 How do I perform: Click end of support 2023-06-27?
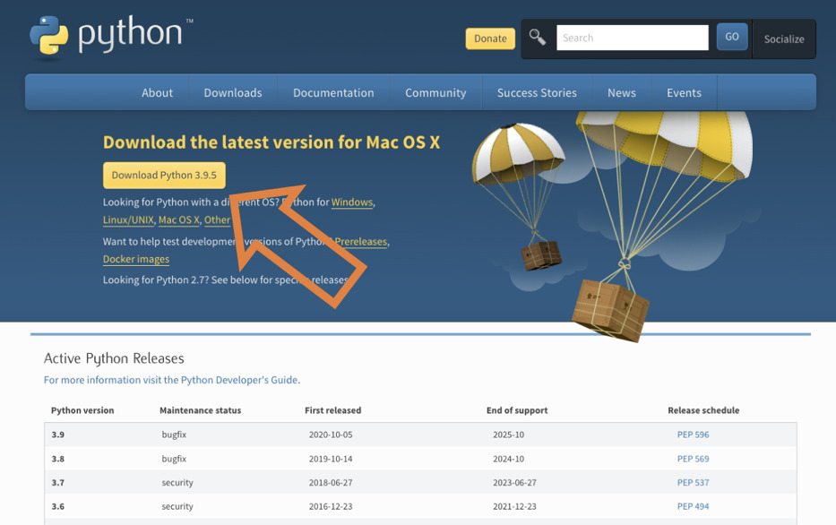pos(514,482)
